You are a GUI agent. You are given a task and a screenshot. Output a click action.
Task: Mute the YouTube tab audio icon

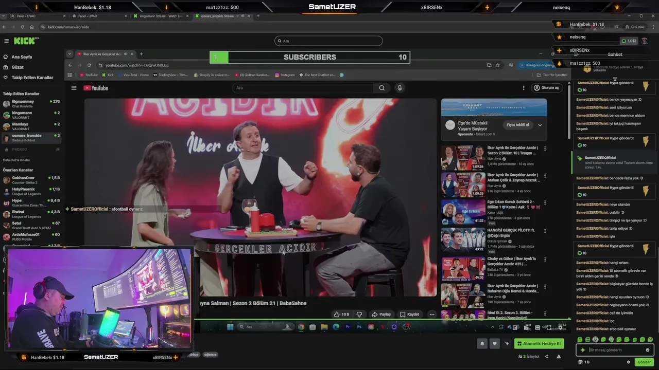click(125, 54)
